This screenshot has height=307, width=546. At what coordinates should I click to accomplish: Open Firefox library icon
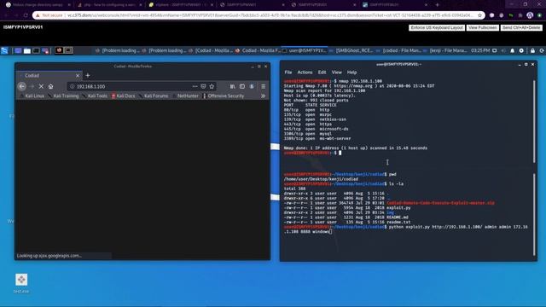pyautogui.click(x=233, y=86)
